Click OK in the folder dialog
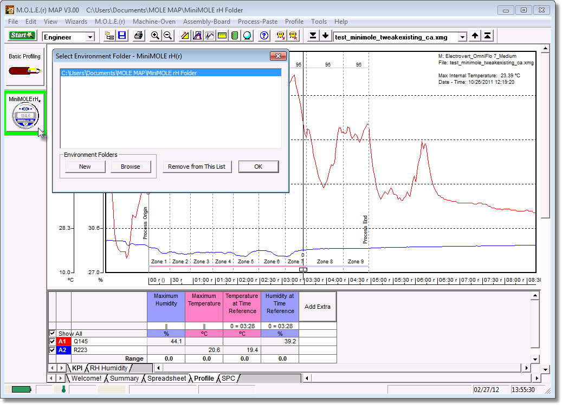 coord(258,167)
